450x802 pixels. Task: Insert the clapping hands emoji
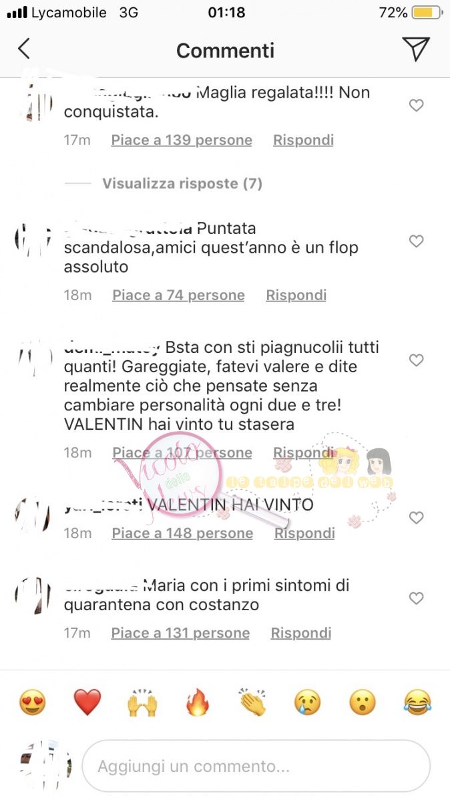[252, 702]
